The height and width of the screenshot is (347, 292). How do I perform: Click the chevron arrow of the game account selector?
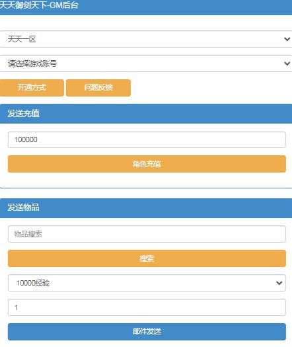tap(287, 63)
